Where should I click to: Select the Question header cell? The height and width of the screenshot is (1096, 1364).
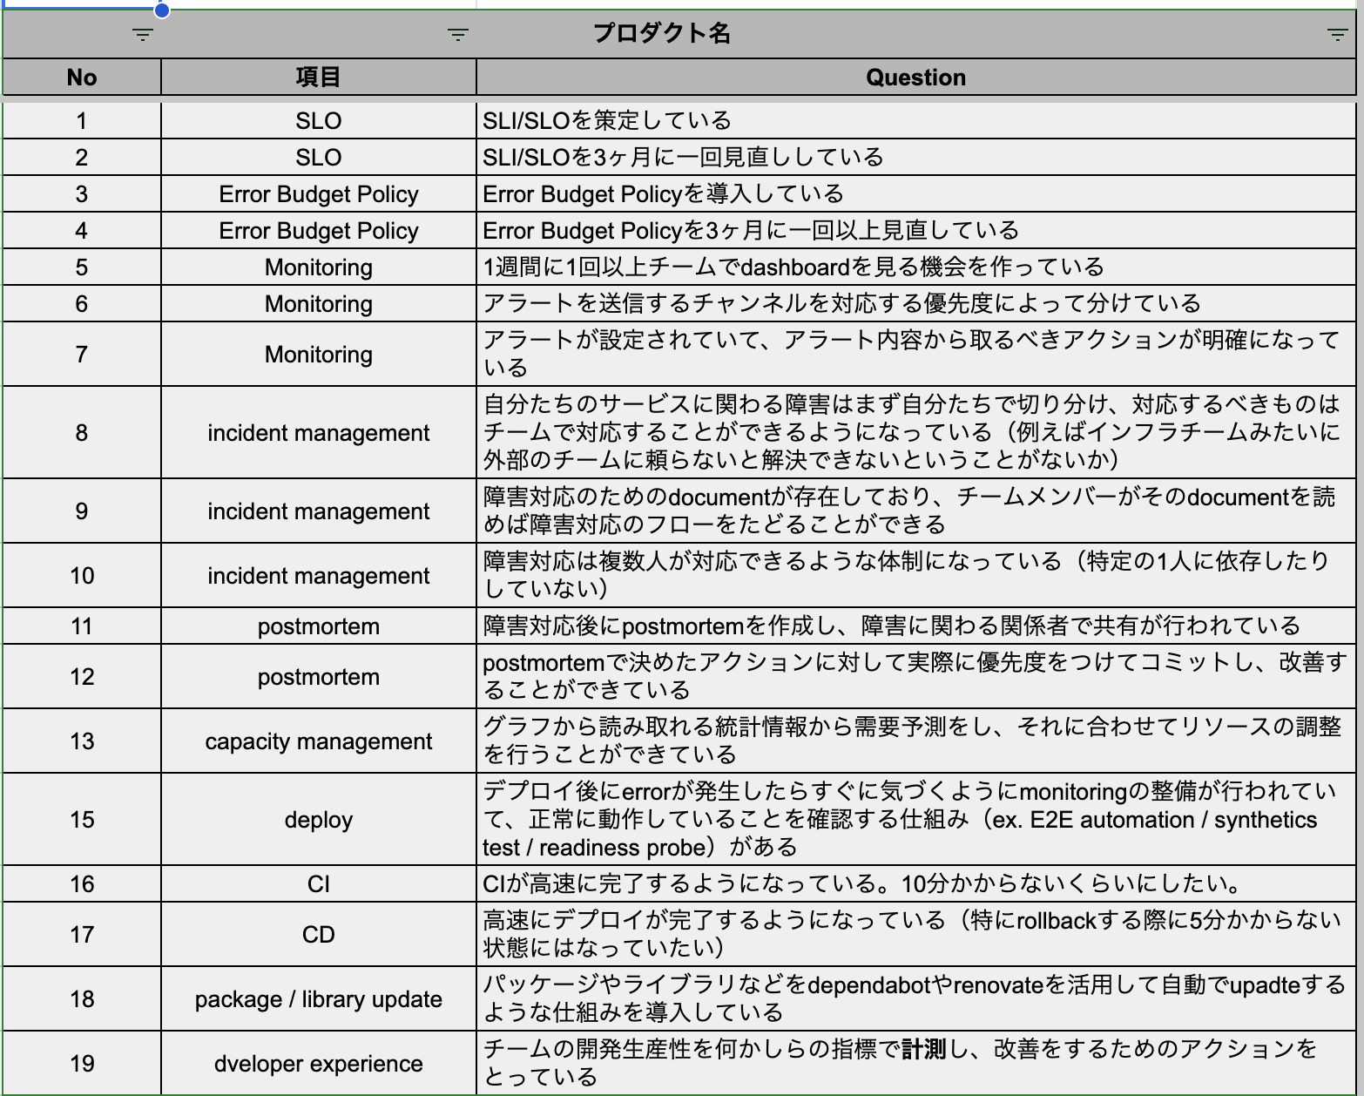click(916, 78)
